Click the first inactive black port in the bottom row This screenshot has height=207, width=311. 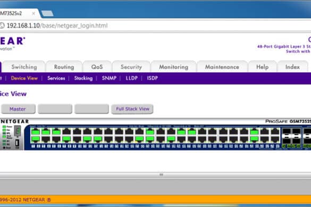point(46,139)
